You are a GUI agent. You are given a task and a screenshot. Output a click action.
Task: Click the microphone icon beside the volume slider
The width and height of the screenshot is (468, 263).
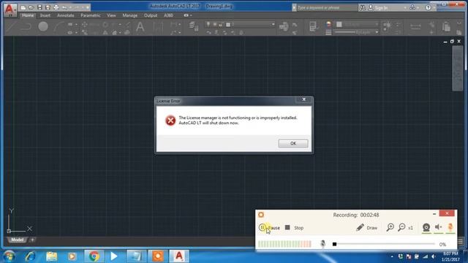point(322,244)
